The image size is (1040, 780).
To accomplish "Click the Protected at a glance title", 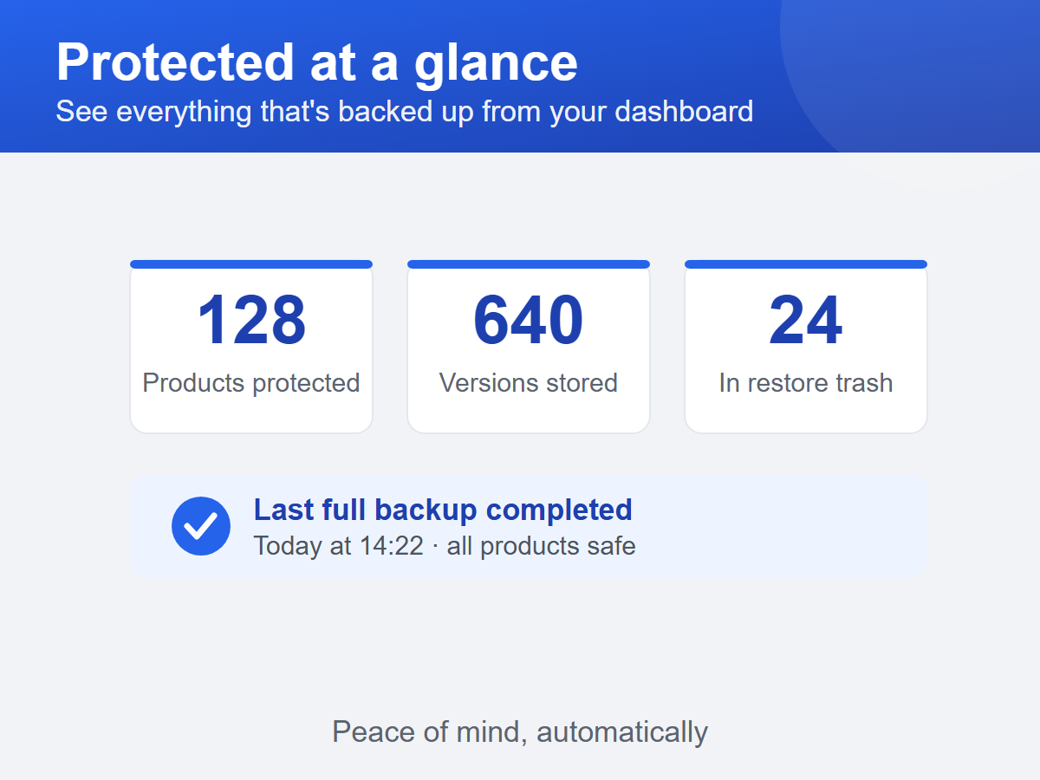I will (317, 62).
